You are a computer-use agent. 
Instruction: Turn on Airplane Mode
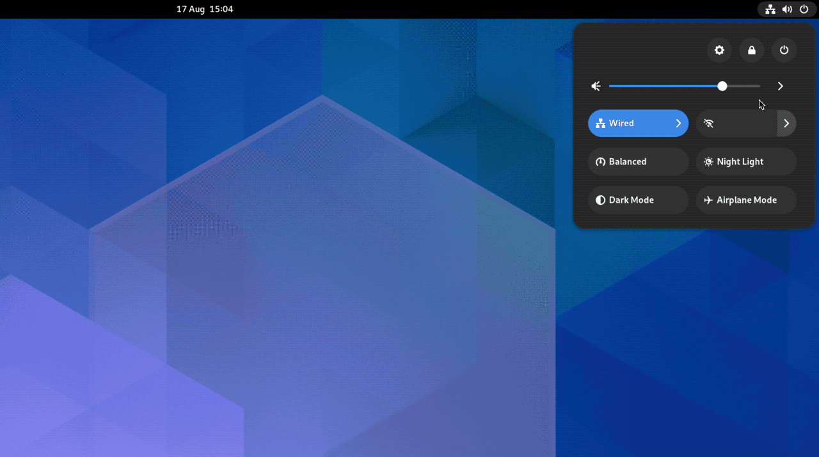[x=746, y=200]
